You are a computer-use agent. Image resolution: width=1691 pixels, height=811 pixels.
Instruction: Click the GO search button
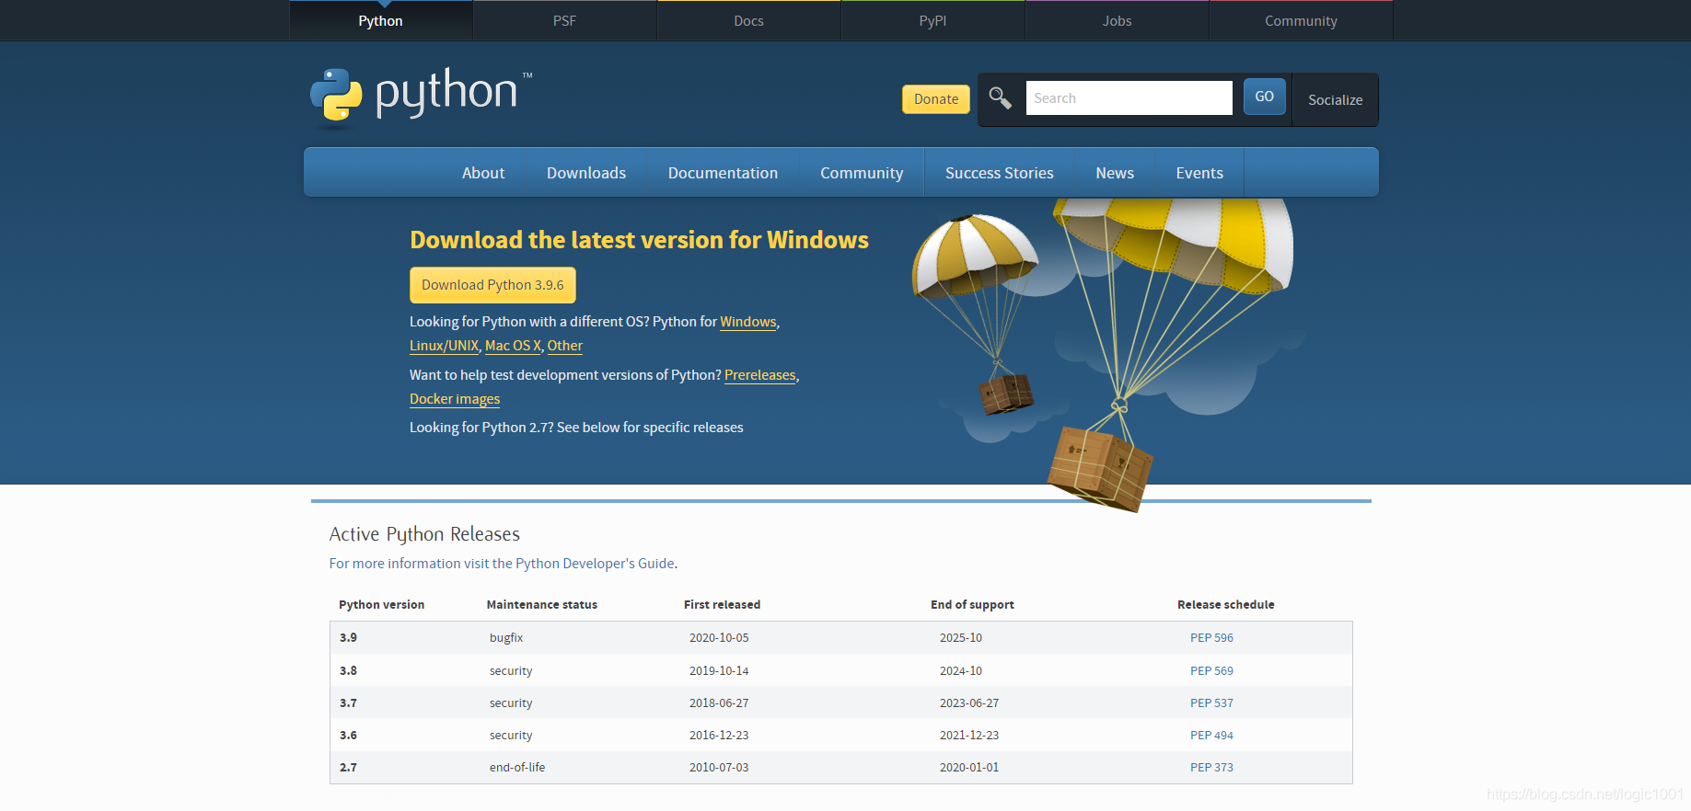(1265, 97)
